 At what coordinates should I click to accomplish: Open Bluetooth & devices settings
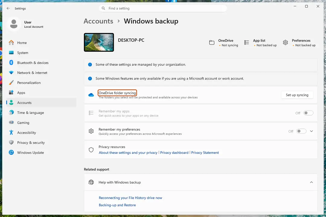tap(41, 63)
